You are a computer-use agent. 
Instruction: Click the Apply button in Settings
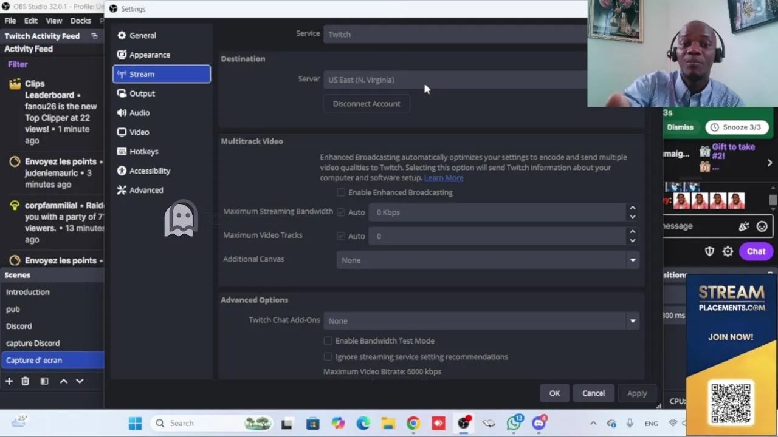[x=637, y=393]
